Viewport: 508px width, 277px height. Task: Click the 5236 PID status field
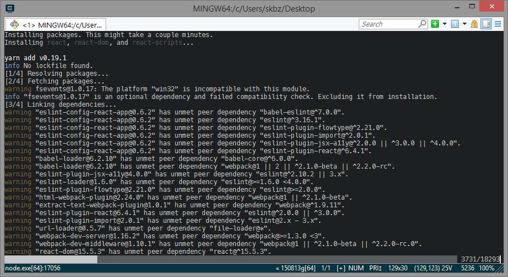[468, 268]
